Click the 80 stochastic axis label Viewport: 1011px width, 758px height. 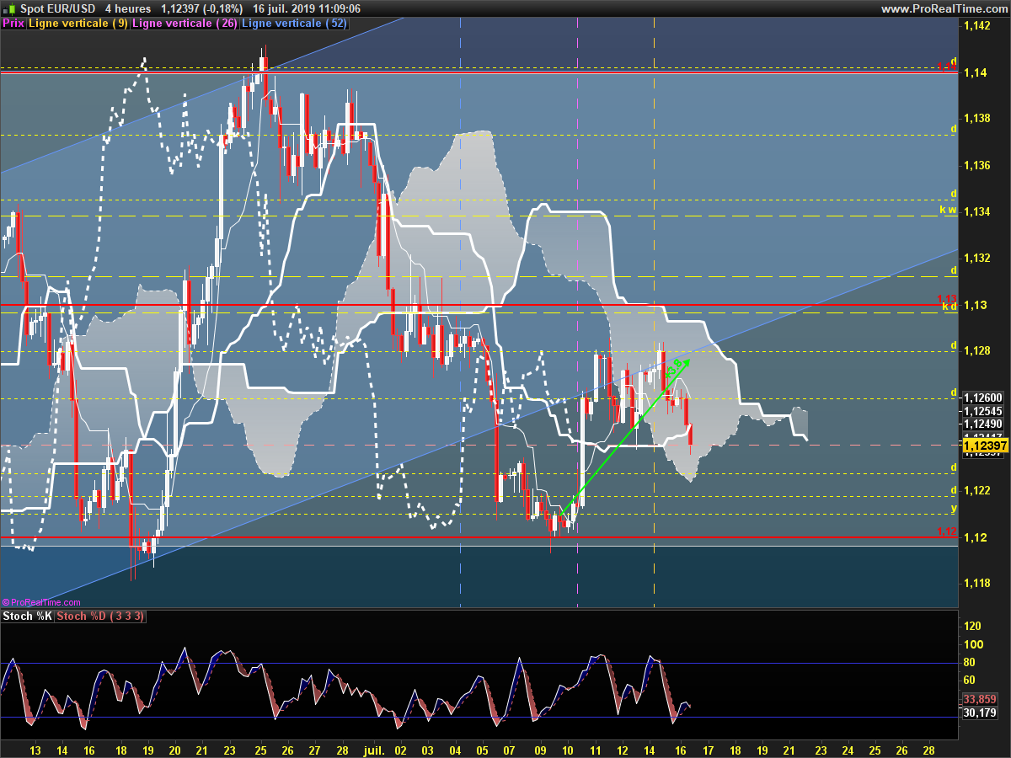tap(970, 662)
